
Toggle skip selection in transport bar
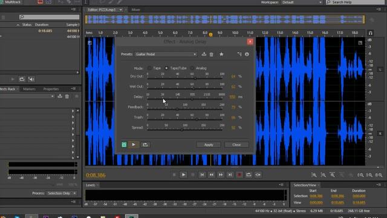coord(258,175)
